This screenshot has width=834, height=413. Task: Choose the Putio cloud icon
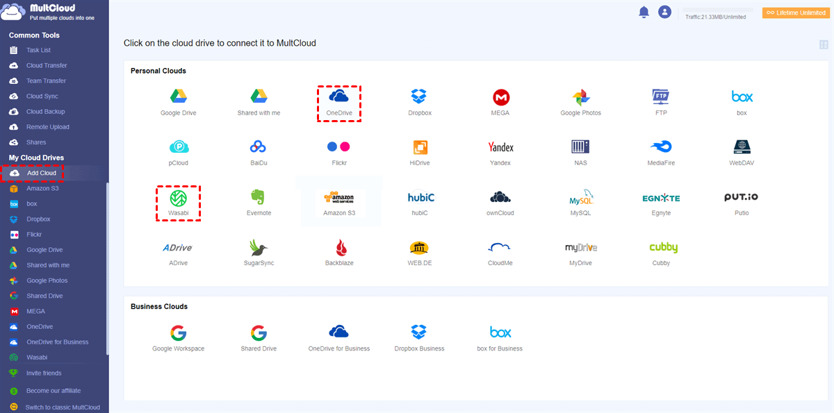[x=742, y=203]
